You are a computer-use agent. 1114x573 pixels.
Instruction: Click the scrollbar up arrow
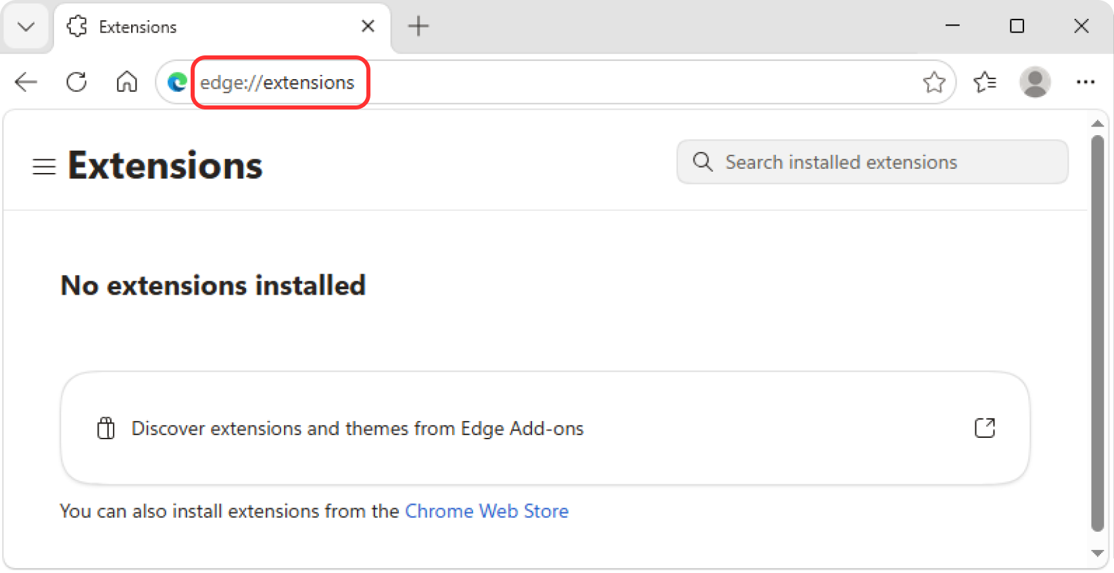coord(1097,123)
